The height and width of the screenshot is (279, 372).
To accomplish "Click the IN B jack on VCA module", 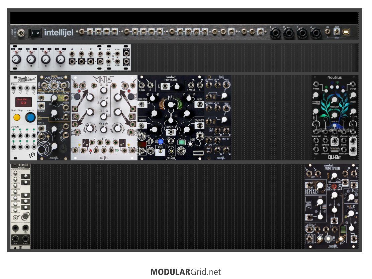I will point(108,61).
